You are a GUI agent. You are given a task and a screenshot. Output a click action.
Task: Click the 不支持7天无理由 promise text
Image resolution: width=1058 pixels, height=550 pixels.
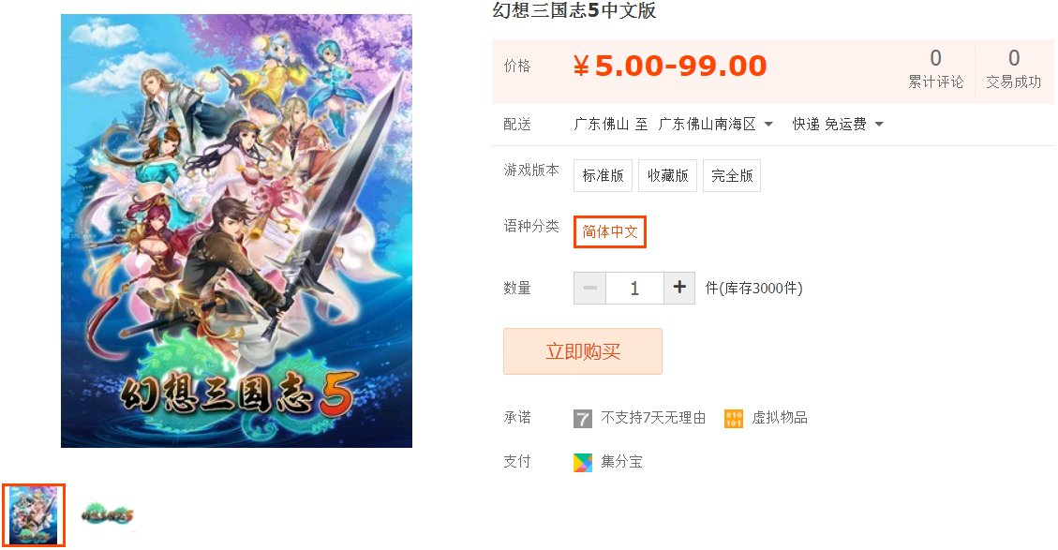pos(653,418)
